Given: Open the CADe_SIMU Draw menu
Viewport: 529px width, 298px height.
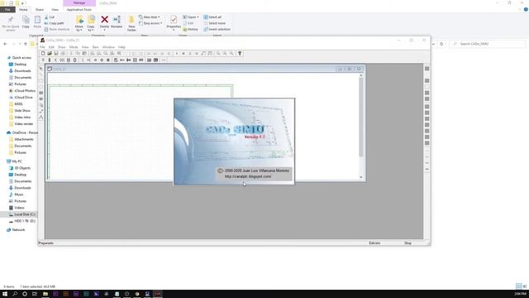Looking at the screenshot, I should [x=62, y=47].
